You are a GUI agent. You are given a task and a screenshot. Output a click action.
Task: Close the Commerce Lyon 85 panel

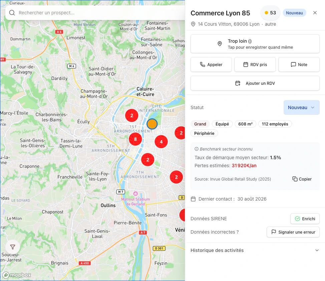pos(315,13)
